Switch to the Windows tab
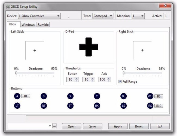Image resolution: width=177 pixels, height=136 pixels. 28,25
